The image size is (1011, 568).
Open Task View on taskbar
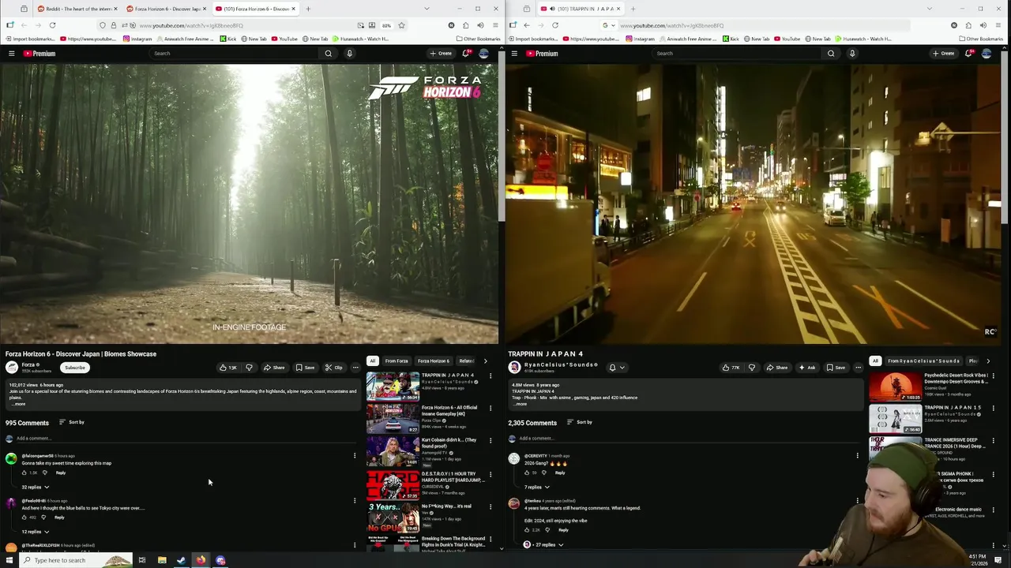tap(141, 560)
